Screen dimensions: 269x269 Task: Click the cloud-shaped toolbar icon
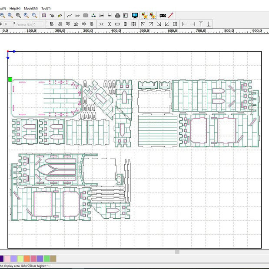pyautogui.click(x=117, y=16)
